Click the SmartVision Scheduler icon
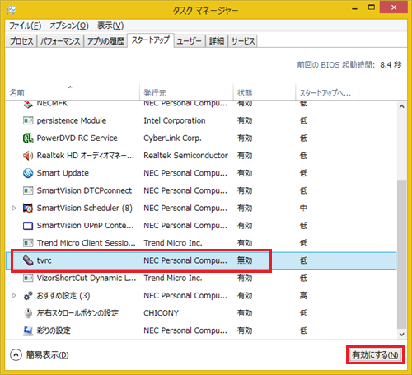Image resolution: width=412 pixels, height=375 pixels. [28, 208]
